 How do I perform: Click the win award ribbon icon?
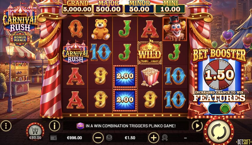coord(165,138)
